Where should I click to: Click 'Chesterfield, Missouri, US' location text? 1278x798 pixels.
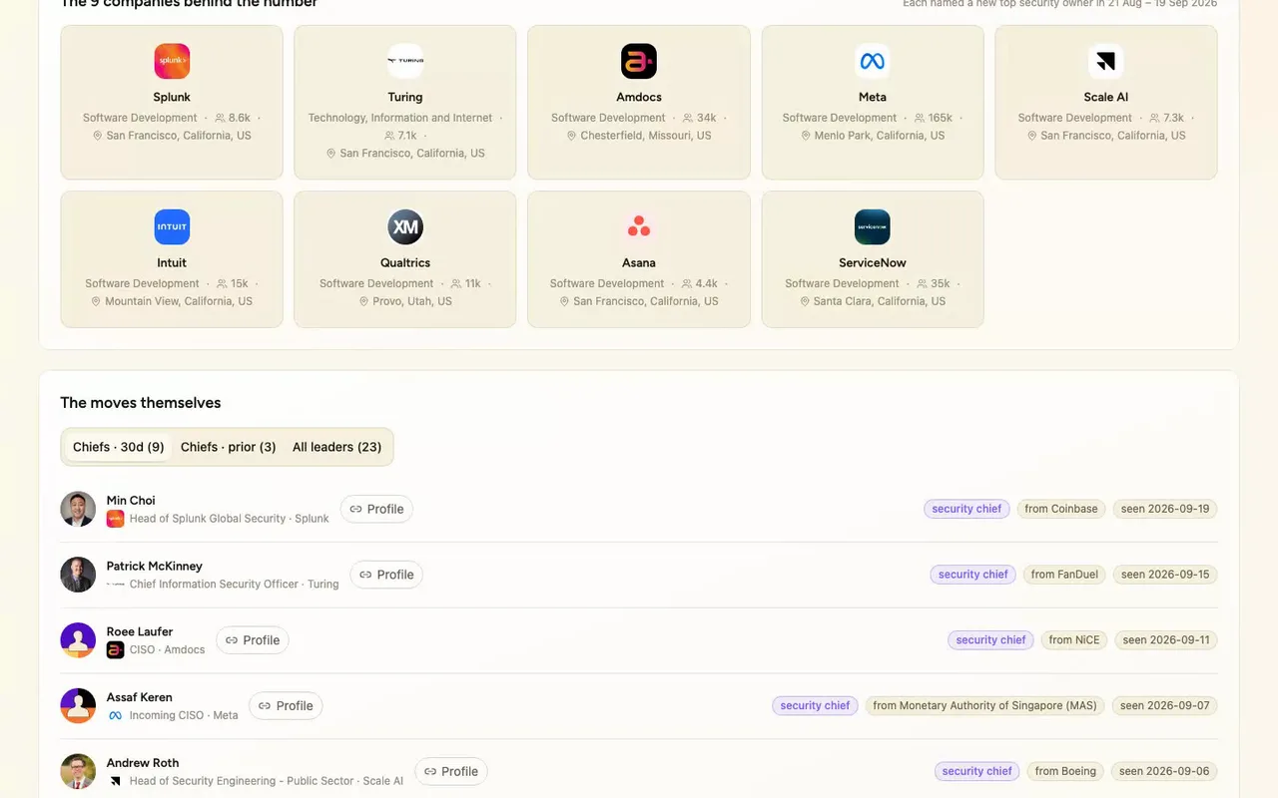pos(646,136)
